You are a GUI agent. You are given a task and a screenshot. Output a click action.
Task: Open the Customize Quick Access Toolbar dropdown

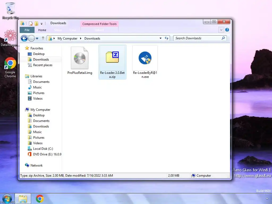click(41, 24)
